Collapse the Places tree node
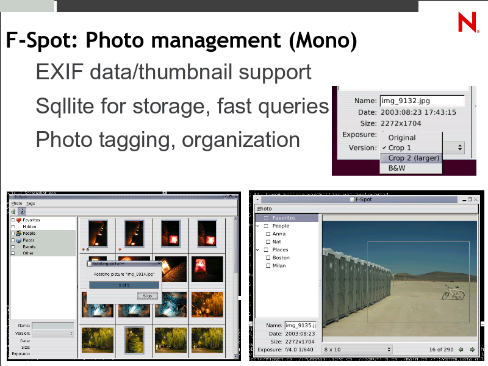The image size is (488, 366). (x=257, y=249)
